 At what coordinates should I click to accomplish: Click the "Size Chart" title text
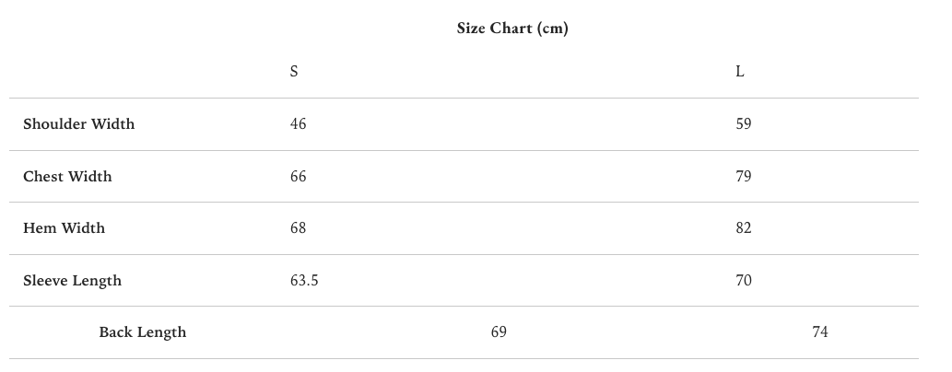pos(495,29)
